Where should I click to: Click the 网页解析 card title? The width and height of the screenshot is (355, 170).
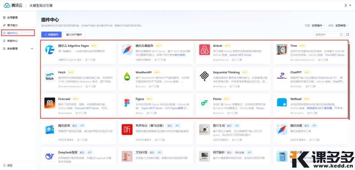click(x=219, y=152)
